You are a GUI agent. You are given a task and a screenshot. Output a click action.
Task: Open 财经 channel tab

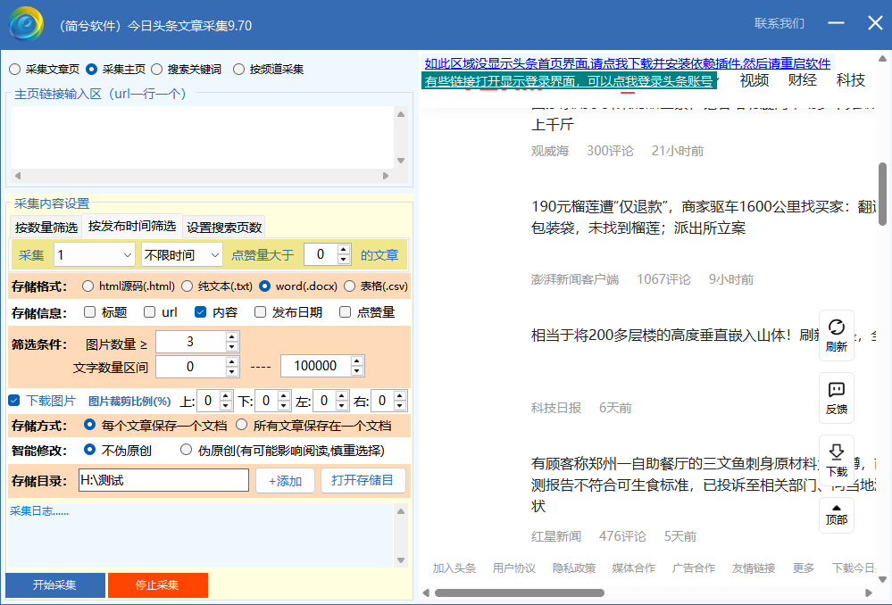[803, 80]
